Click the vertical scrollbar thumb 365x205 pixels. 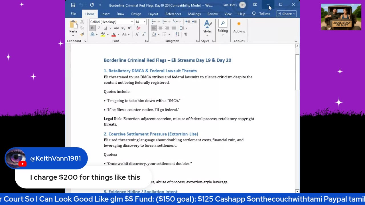tap(297, 72)
